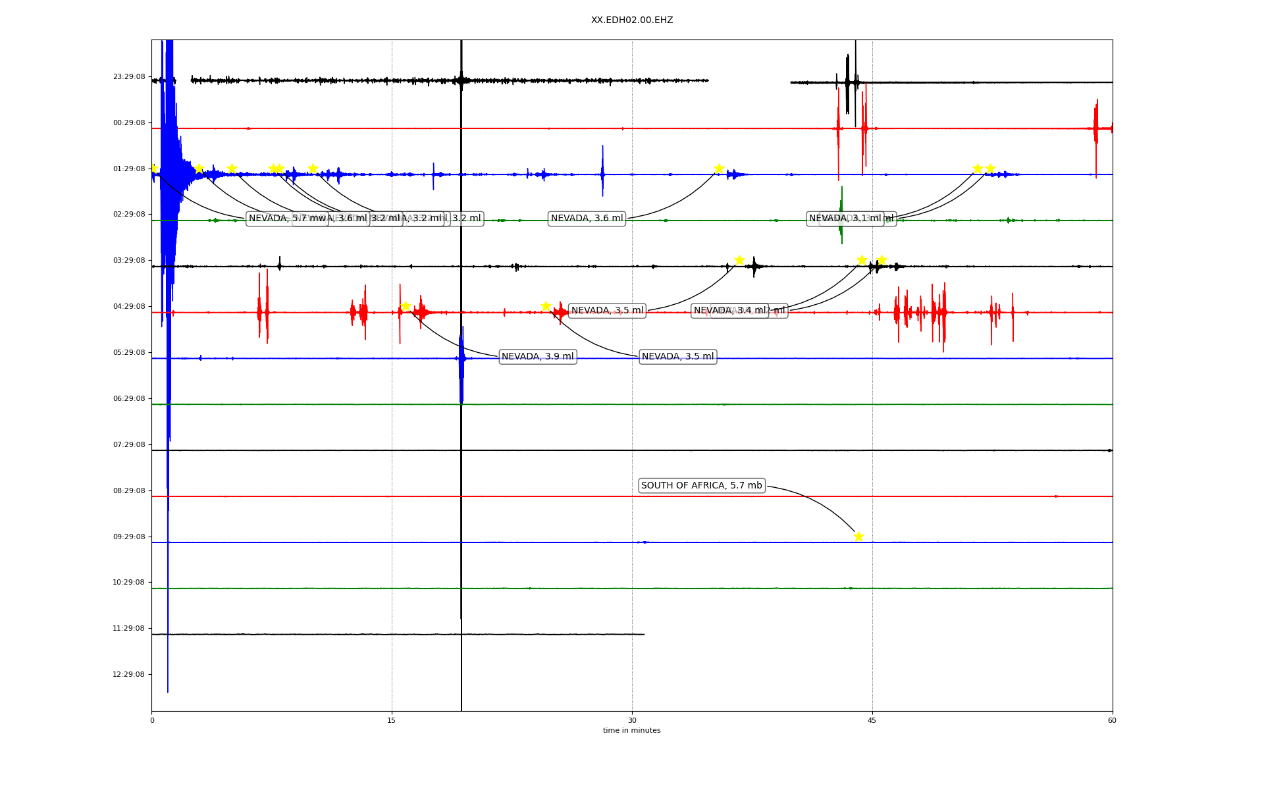Click the rightmost star on the 03:29:08 trace

coord(882,260)
